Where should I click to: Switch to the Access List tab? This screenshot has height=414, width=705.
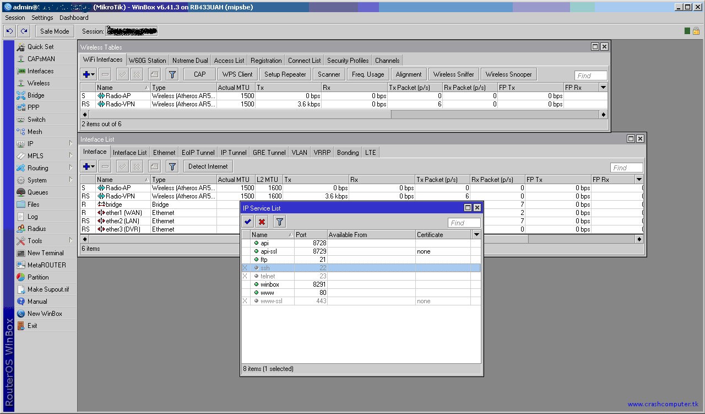[x=229, y=61]
